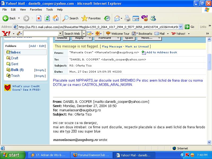Print the current page
This screenshot has width=212, height=159.
[x=127, y=18]
